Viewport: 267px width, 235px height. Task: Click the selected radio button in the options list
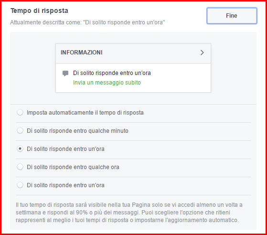coord(20,149)
